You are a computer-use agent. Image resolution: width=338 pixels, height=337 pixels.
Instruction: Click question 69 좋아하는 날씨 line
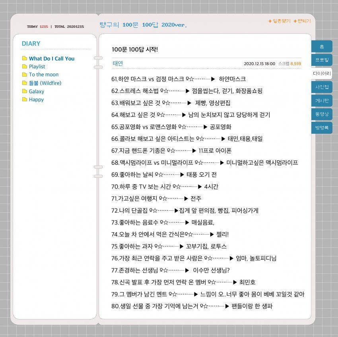pyautogui.click(x=164, y=175)
